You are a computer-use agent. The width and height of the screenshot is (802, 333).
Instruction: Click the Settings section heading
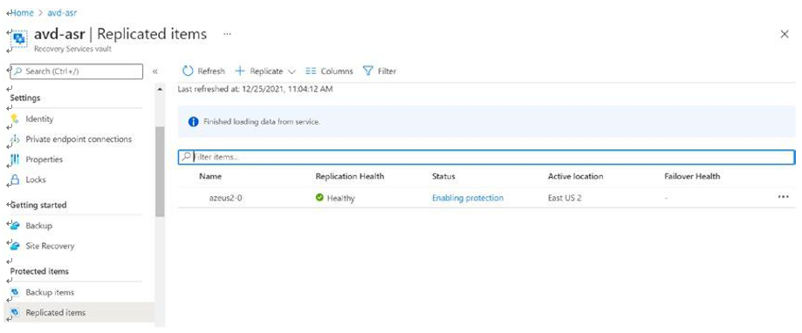pyautogui.click(x=25, y=98)
